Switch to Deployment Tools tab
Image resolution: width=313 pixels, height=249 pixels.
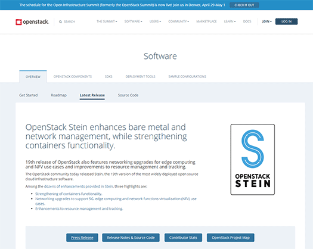[140, 76]
